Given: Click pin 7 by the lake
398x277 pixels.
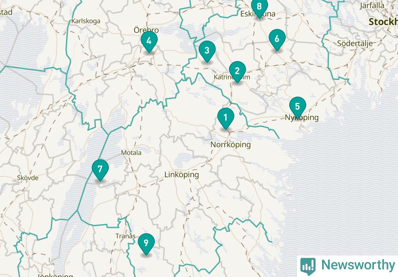Looking at the screenshot, I should point(100,170).
